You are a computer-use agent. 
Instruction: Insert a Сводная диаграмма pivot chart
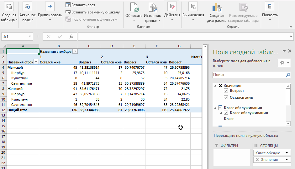[217, 12]
